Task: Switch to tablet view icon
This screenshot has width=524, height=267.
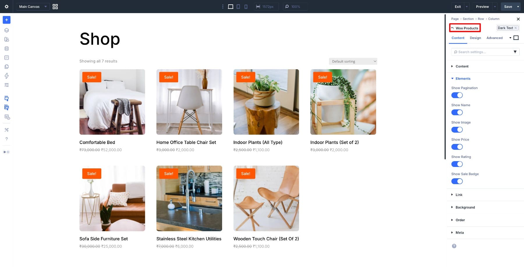Action: point(238,6)
